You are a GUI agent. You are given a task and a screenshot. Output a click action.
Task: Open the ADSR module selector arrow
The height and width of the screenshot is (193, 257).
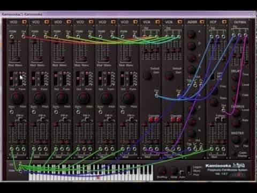tap(202, 22)
